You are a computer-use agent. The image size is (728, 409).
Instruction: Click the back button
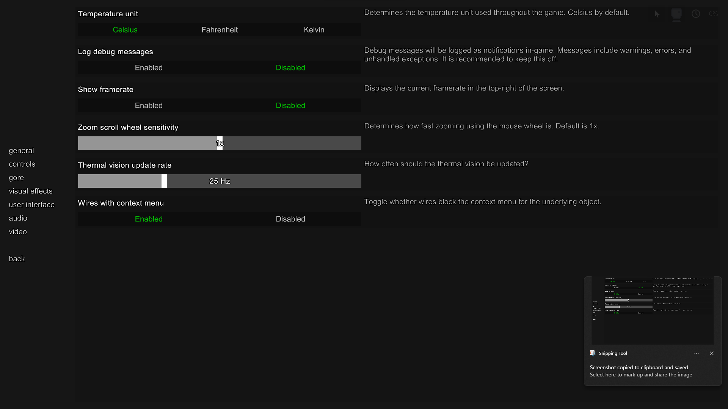click(17, 259)
